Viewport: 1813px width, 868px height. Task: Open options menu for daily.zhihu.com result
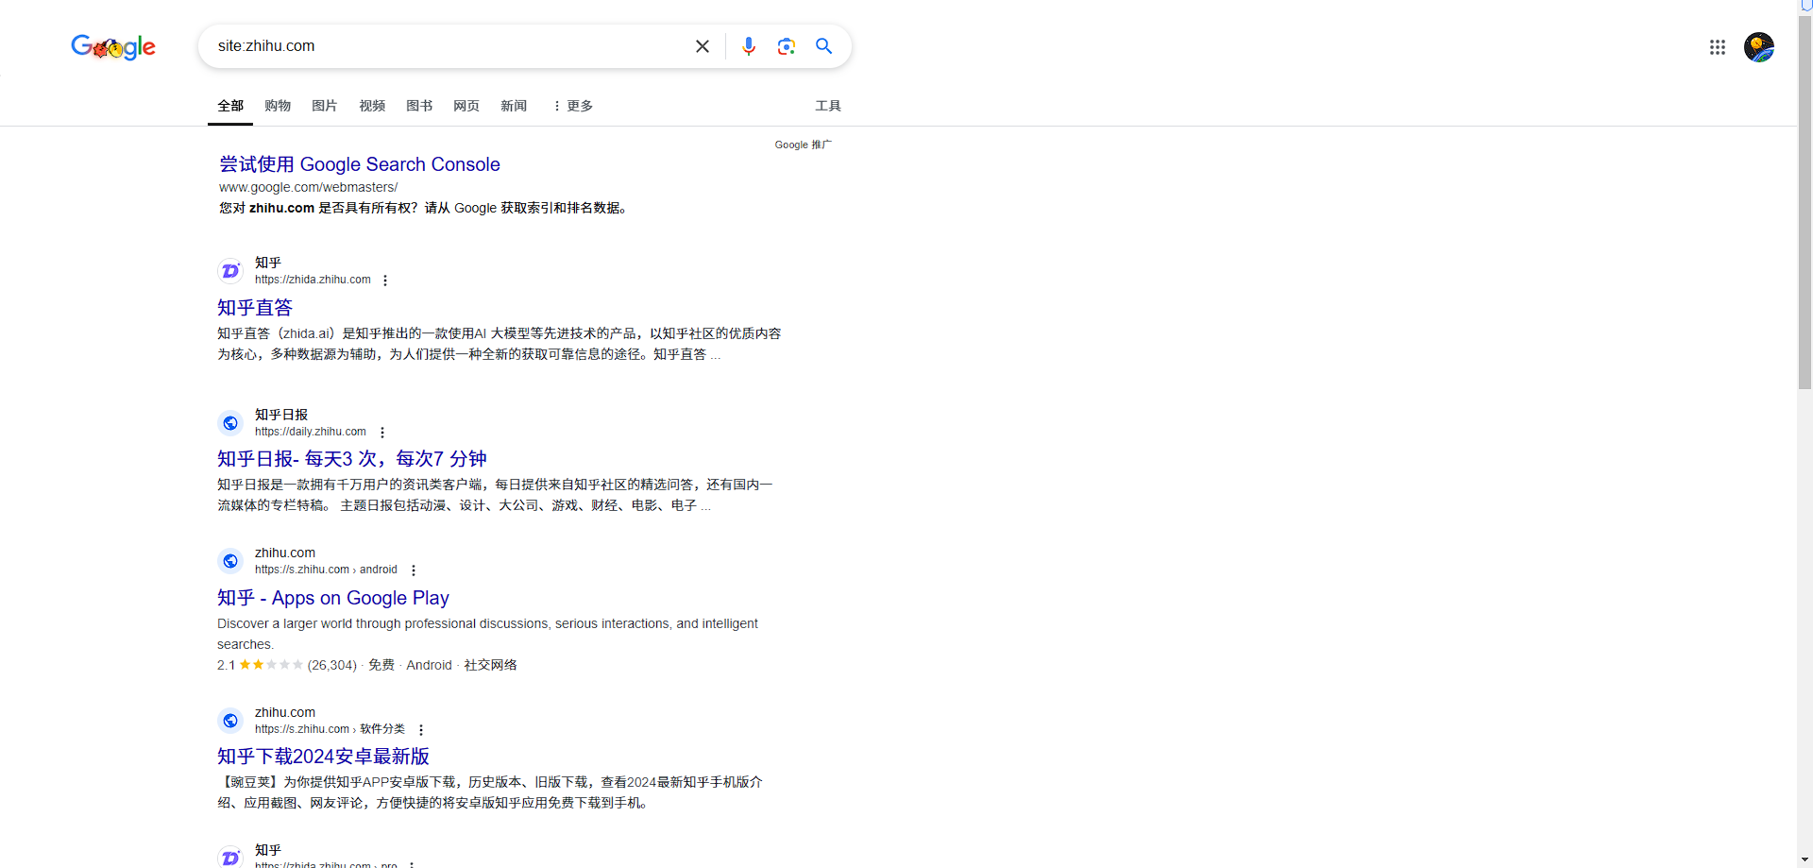pyautogui.click(x=382, y=433)
